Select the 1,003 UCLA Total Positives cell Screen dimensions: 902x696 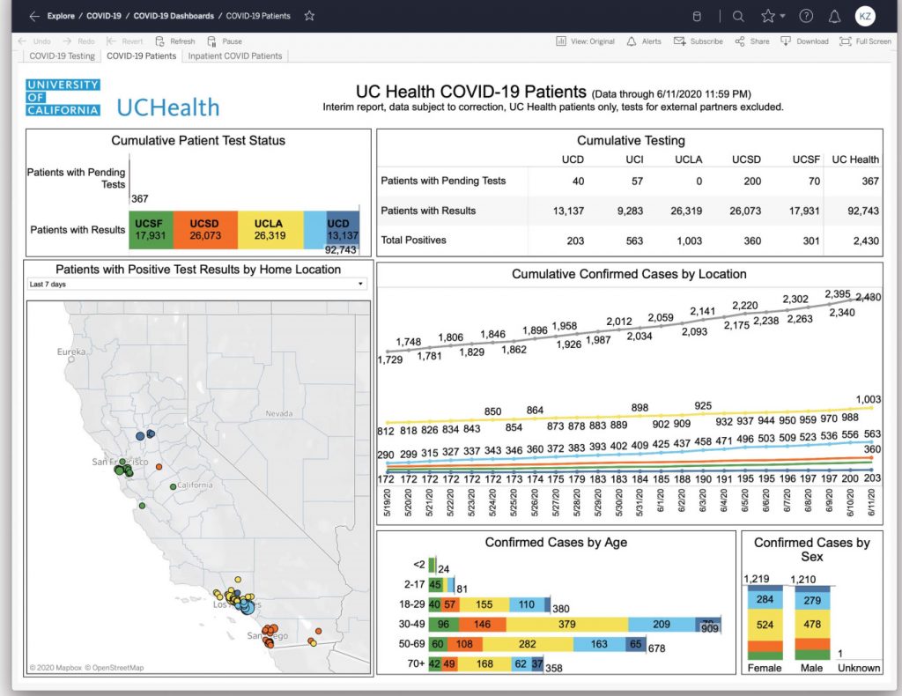(x=689, y=241)
